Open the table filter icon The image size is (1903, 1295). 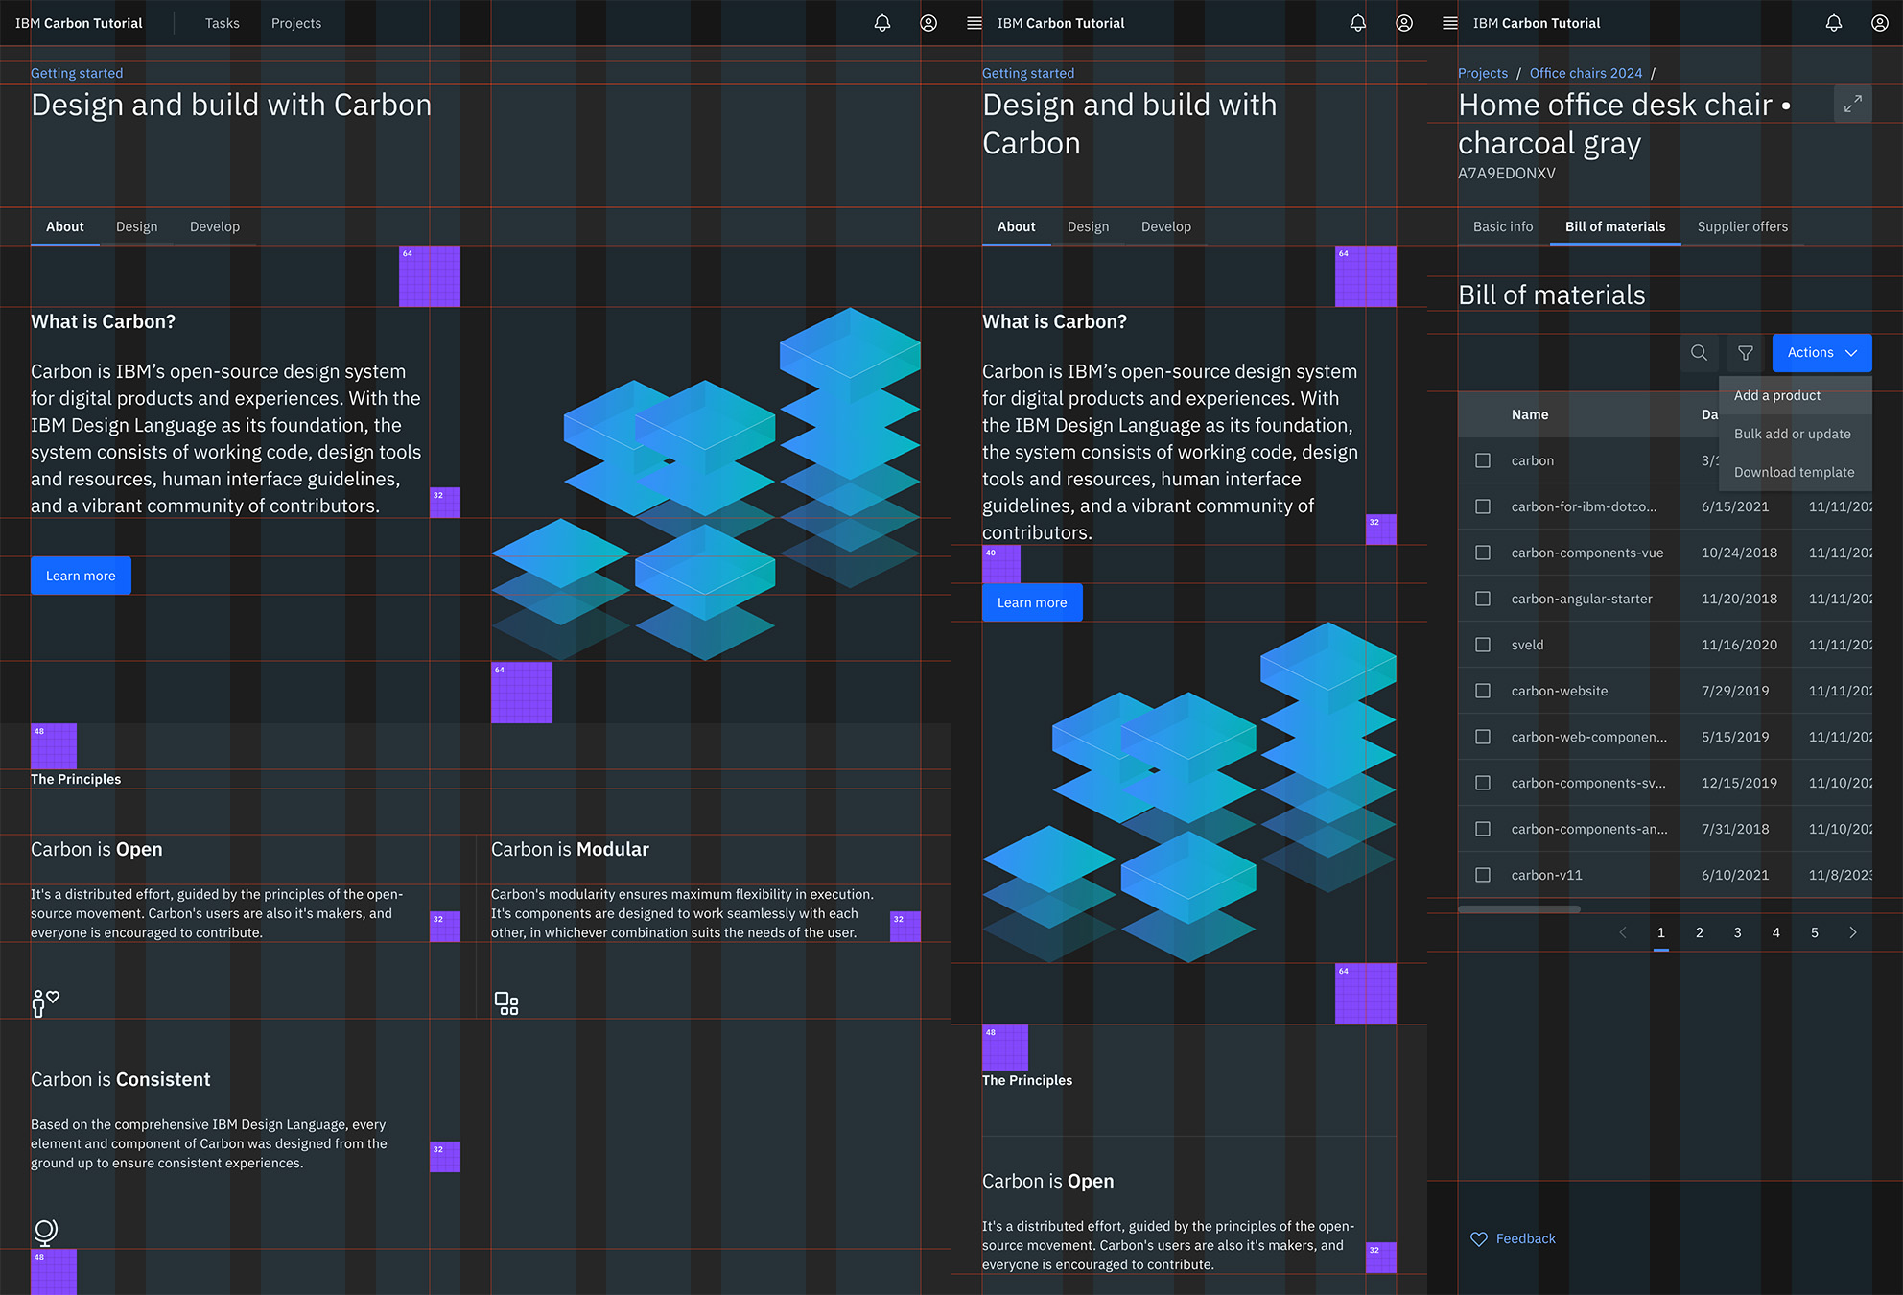[1746, 353]
